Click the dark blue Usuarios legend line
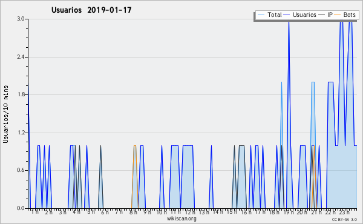The image size is (363, 224). click(x=287, y=15)
